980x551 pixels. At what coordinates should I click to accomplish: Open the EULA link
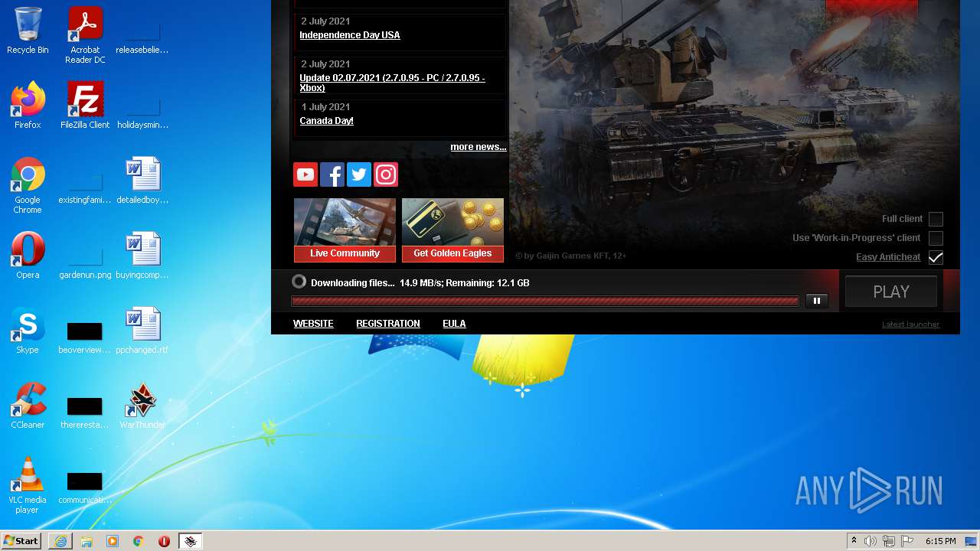click(x=454, y=324)
